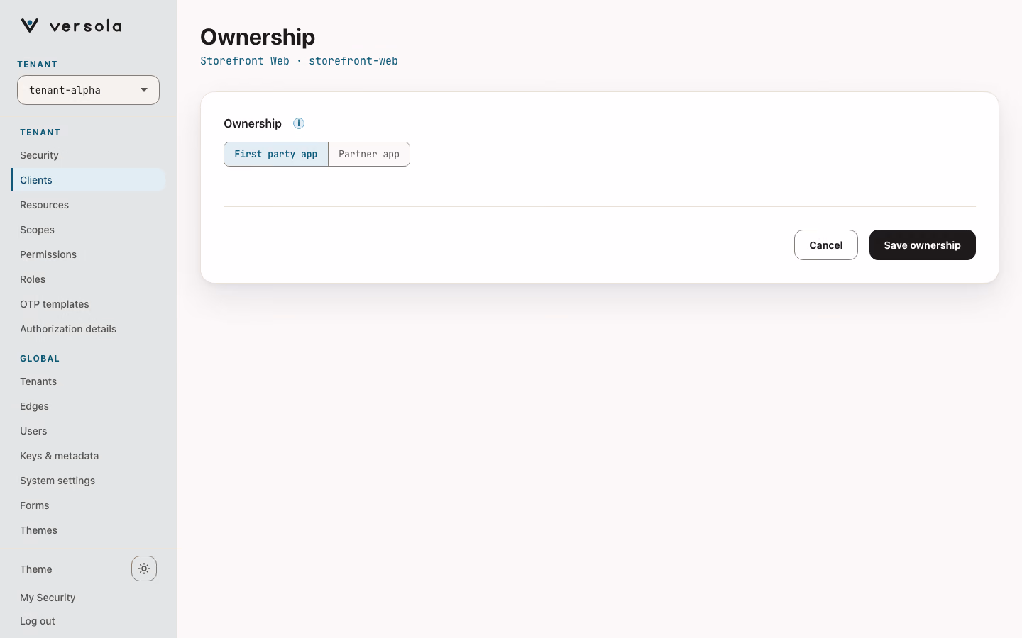1022x638 pixels.
Task: Open My Security link
Action: point(48,598)
